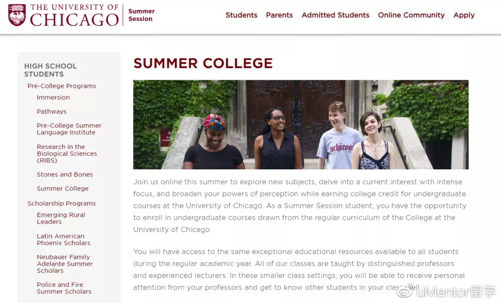Open Latin American Phoenix Scholars link
The height and width of the screenshot is (303, 501).
click(64, 239)
